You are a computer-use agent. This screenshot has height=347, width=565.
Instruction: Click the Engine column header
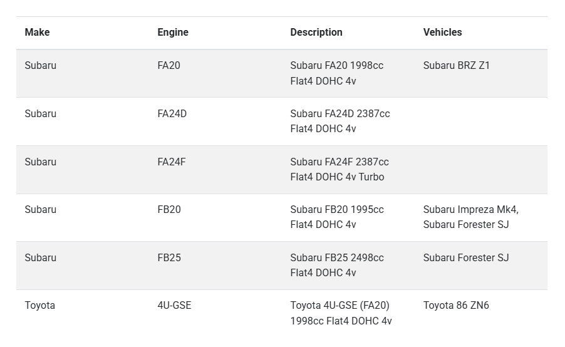pos(173,33)
